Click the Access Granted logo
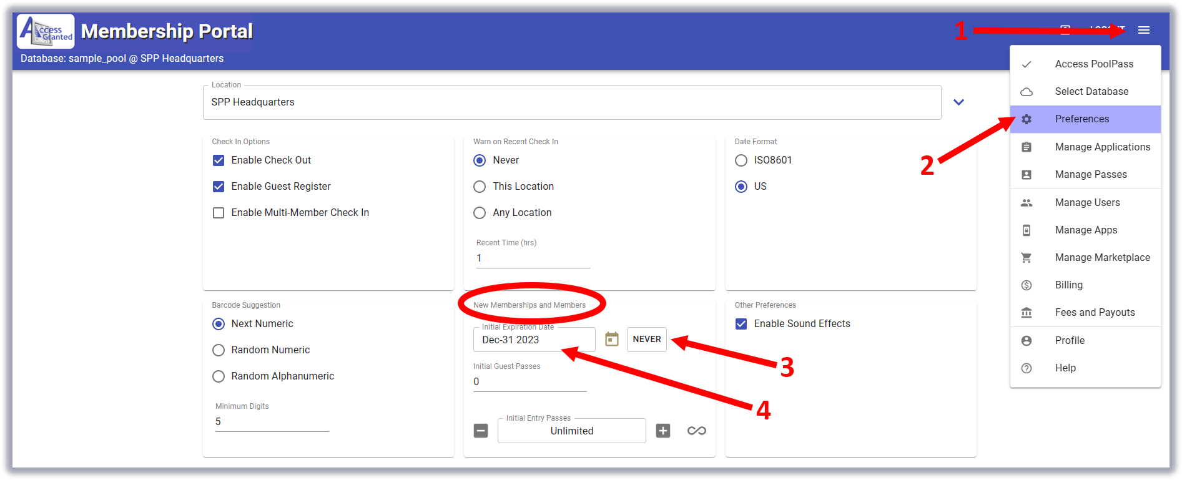 (x=46, y=31)
